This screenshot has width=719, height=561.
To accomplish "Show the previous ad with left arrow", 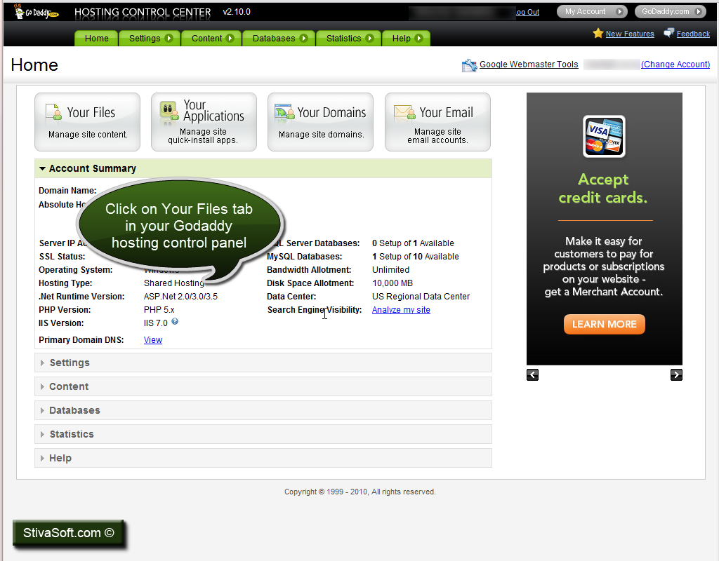I will pyautogui.click(x=532, y=374).
